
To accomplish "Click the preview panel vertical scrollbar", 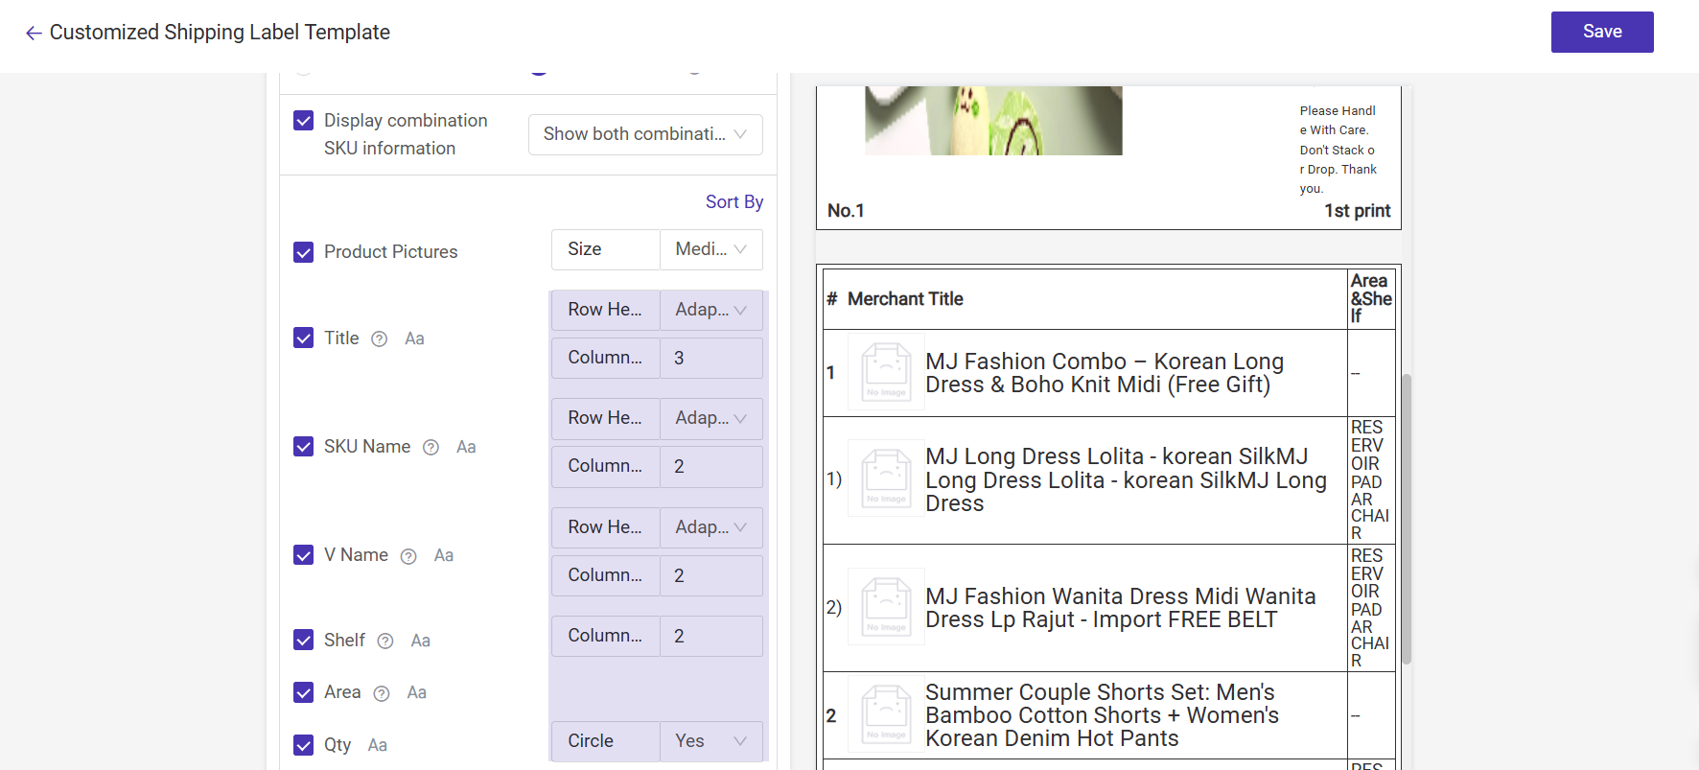I will pos(1407,518).
